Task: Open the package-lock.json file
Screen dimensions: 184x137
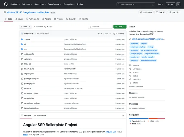Action: tap(31, 79)
